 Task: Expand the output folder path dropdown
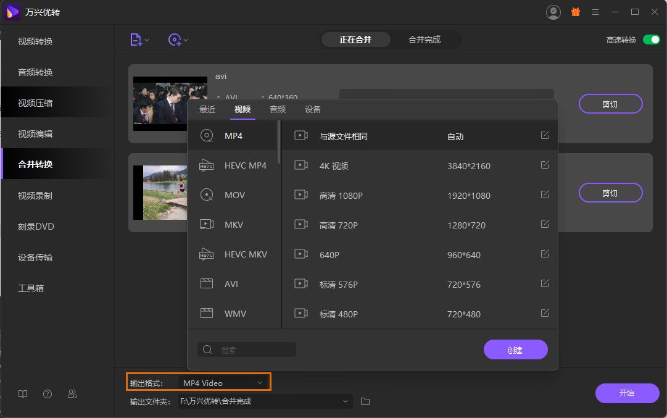tap(346, 401)
